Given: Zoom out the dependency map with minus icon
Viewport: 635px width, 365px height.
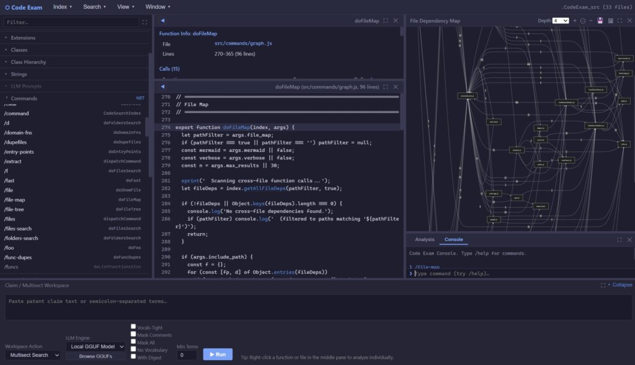Looking at the screenshot, I should point(591,20).
